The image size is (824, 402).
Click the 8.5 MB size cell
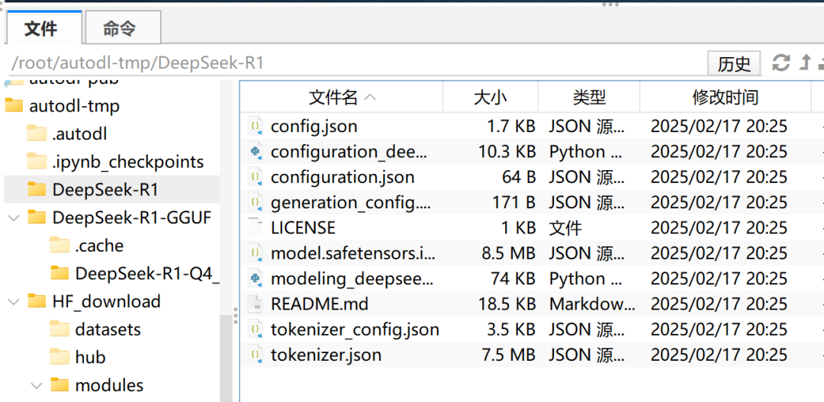coord(508,253)
